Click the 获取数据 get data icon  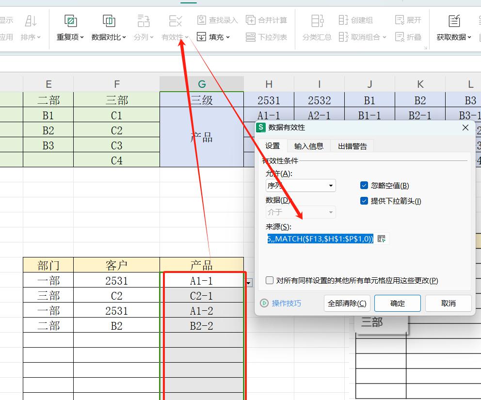point(454,21)
